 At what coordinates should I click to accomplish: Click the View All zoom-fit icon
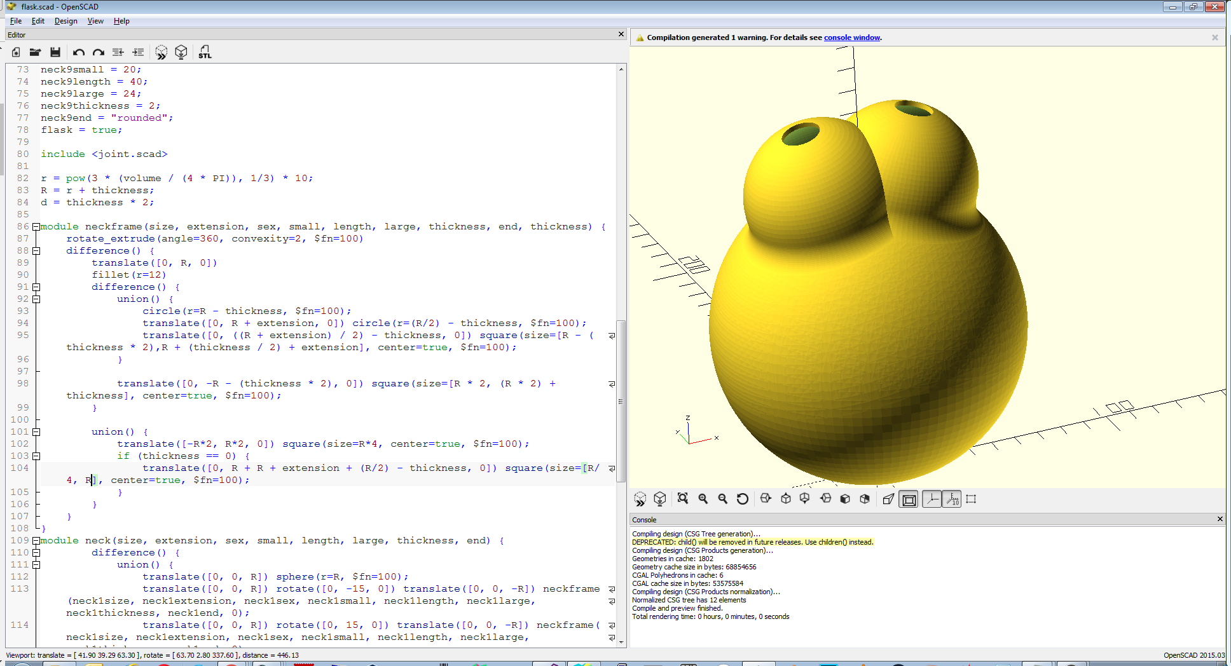coord(682,499)
